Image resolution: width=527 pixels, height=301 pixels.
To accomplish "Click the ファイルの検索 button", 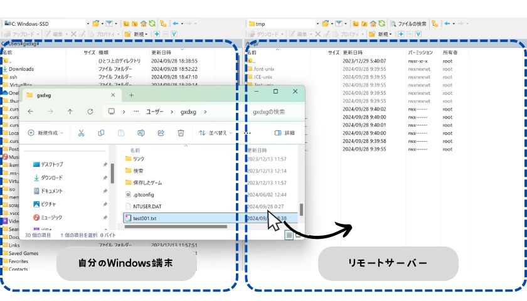I will pos(408,24).
